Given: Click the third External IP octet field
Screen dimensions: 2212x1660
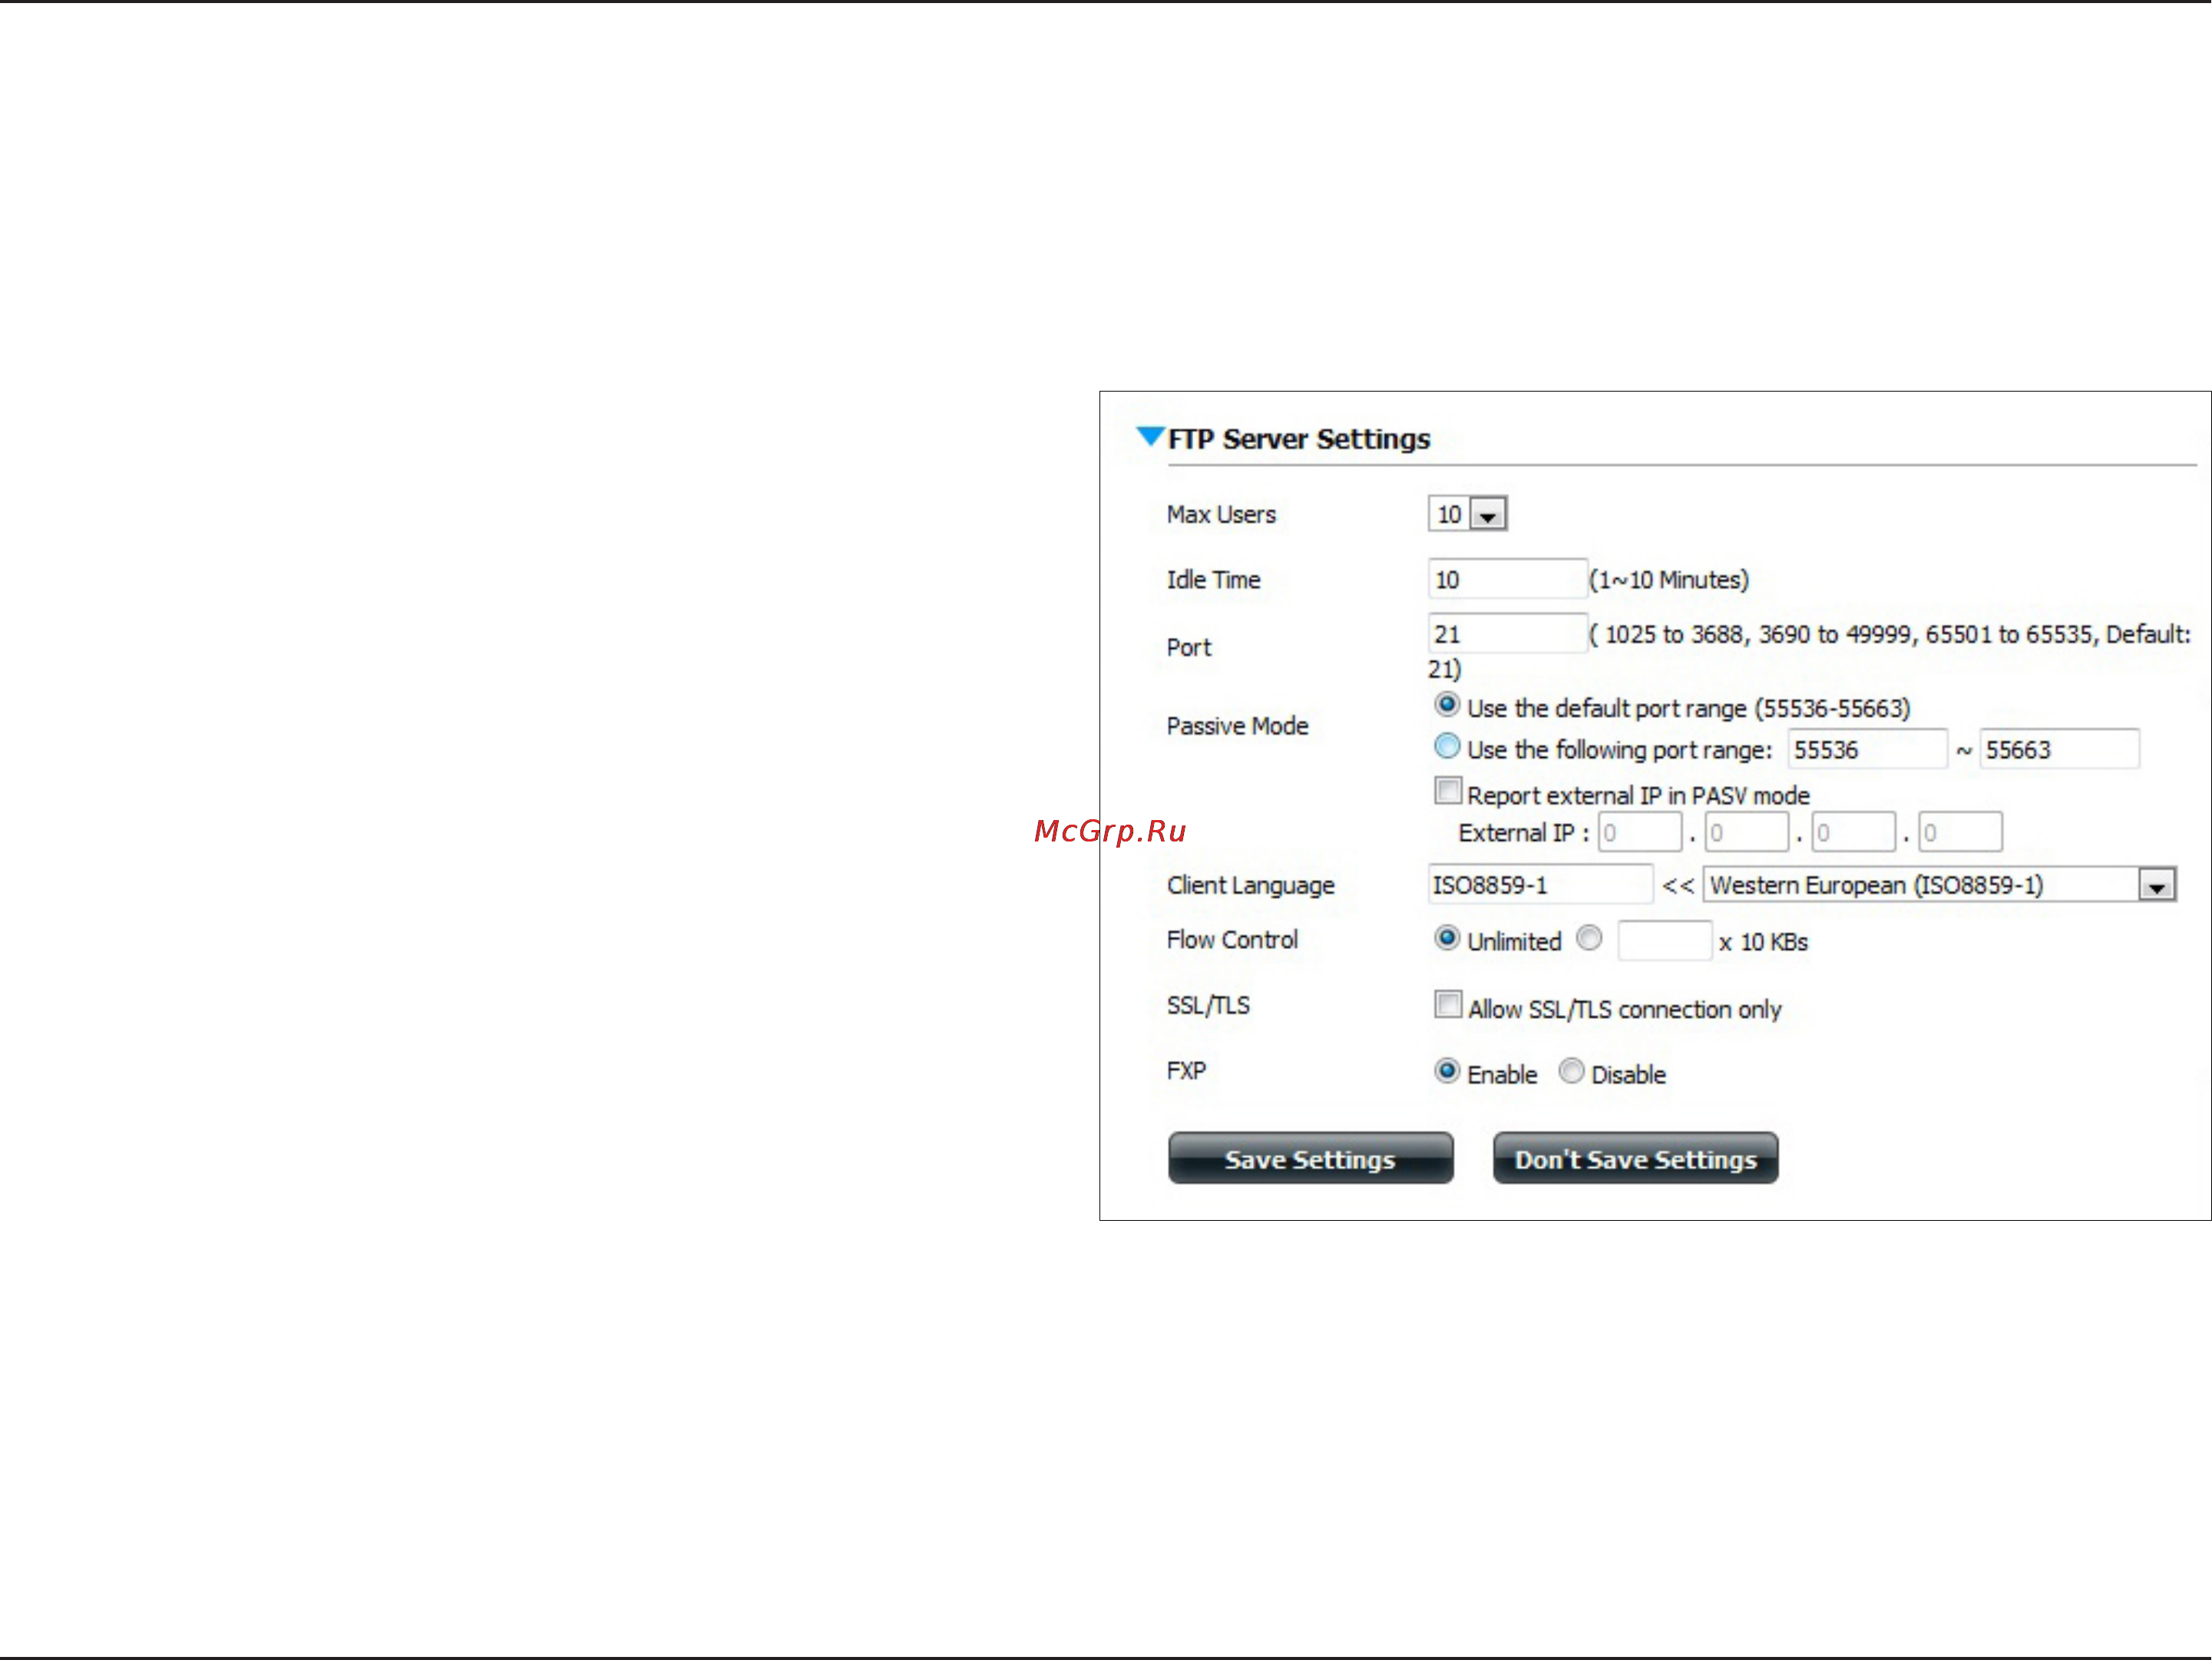Looking at the screenshot, I should (1853, 832).
